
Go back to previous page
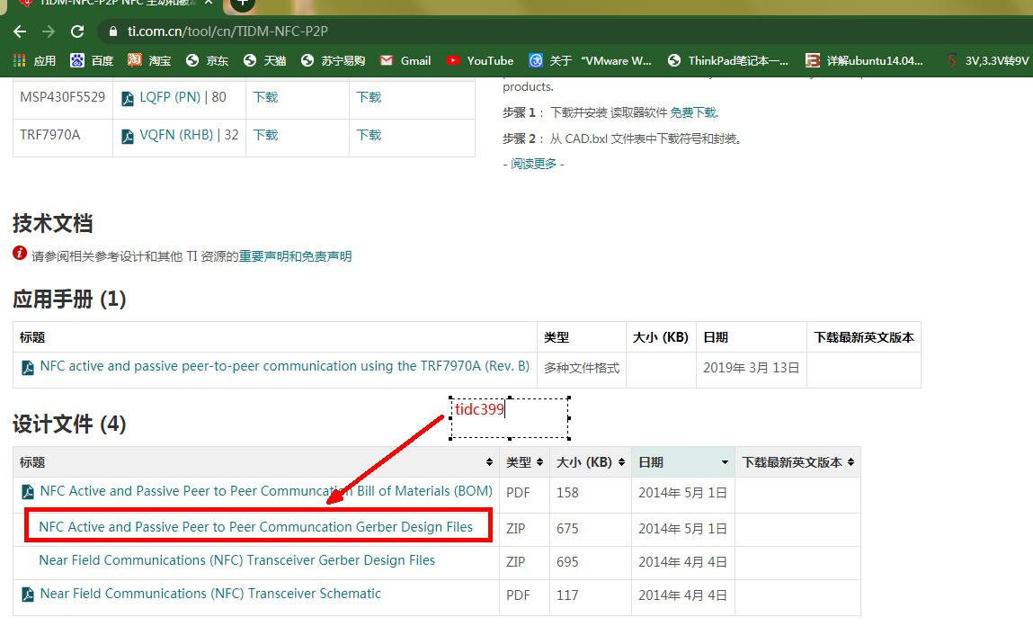click(x=20, y=31)
